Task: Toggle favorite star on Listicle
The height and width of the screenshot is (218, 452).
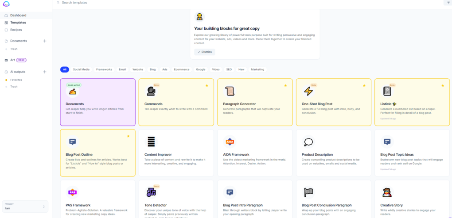Action: pyautogui.click(x=443, y=86)
